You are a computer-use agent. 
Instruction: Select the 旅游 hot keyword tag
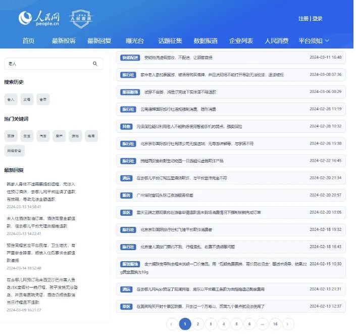(x=11, y=136)
